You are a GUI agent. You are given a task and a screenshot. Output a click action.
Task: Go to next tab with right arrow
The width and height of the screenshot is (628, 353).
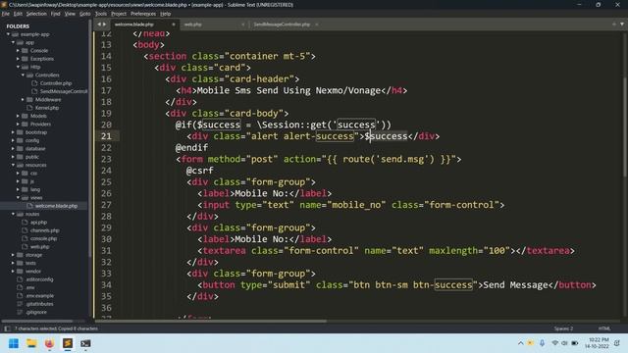pyautogui.click(x=105, y=25)
